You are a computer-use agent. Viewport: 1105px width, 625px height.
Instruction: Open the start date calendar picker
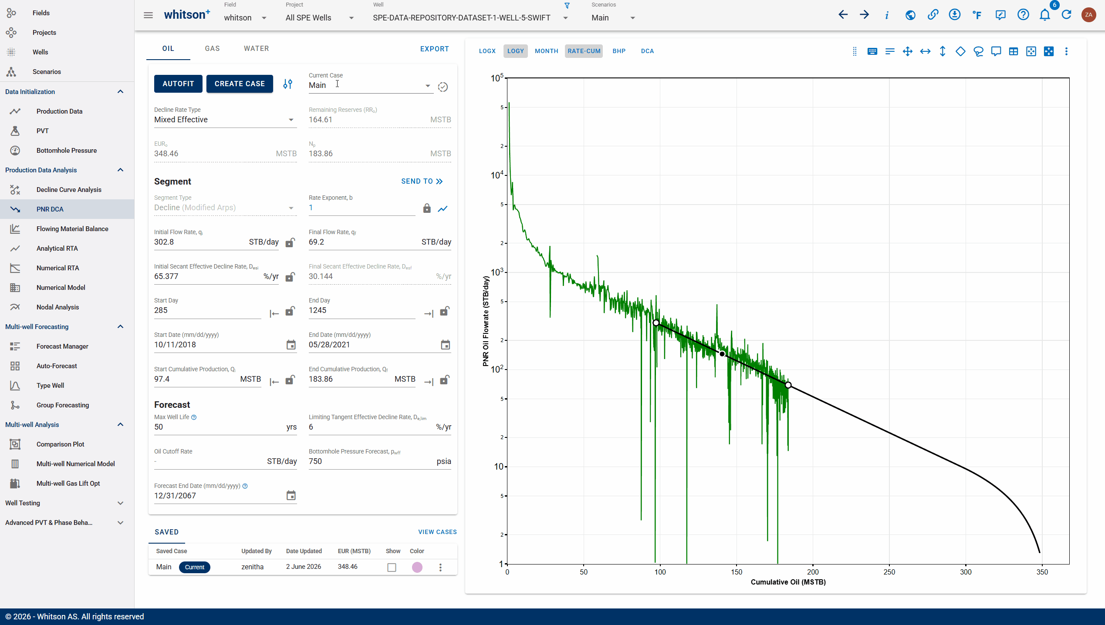[x=291, y=345]
